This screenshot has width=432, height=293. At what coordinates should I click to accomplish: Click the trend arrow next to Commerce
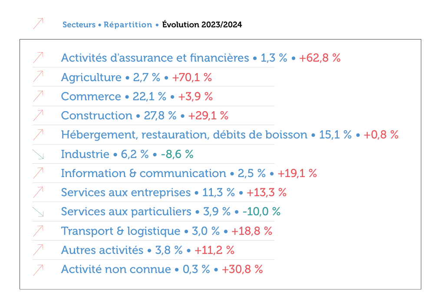pyautogui.click(x=38, y=96)
